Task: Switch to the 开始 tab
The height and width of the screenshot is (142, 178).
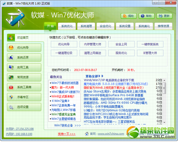Action: tap(50, 26)
